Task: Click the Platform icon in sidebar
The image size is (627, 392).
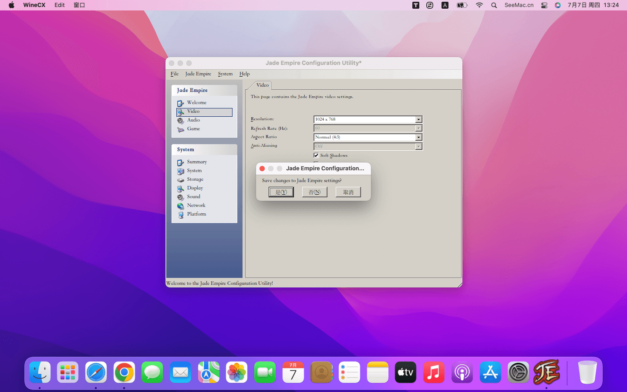Action: click(180, 215)
